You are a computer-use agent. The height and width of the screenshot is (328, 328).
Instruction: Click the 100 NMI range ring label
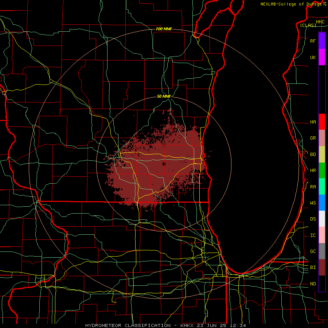click(164, 29)
